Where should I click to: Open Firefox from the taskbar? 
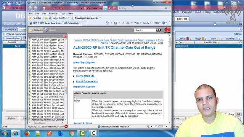(x=27, y=134)
